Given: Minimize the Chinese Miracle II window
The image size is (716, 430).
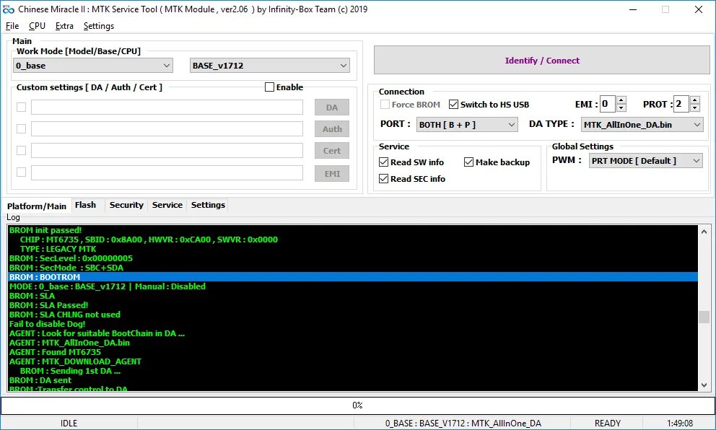Looking at the screenshot, I should pyautogui.click(x=633, y=9).
